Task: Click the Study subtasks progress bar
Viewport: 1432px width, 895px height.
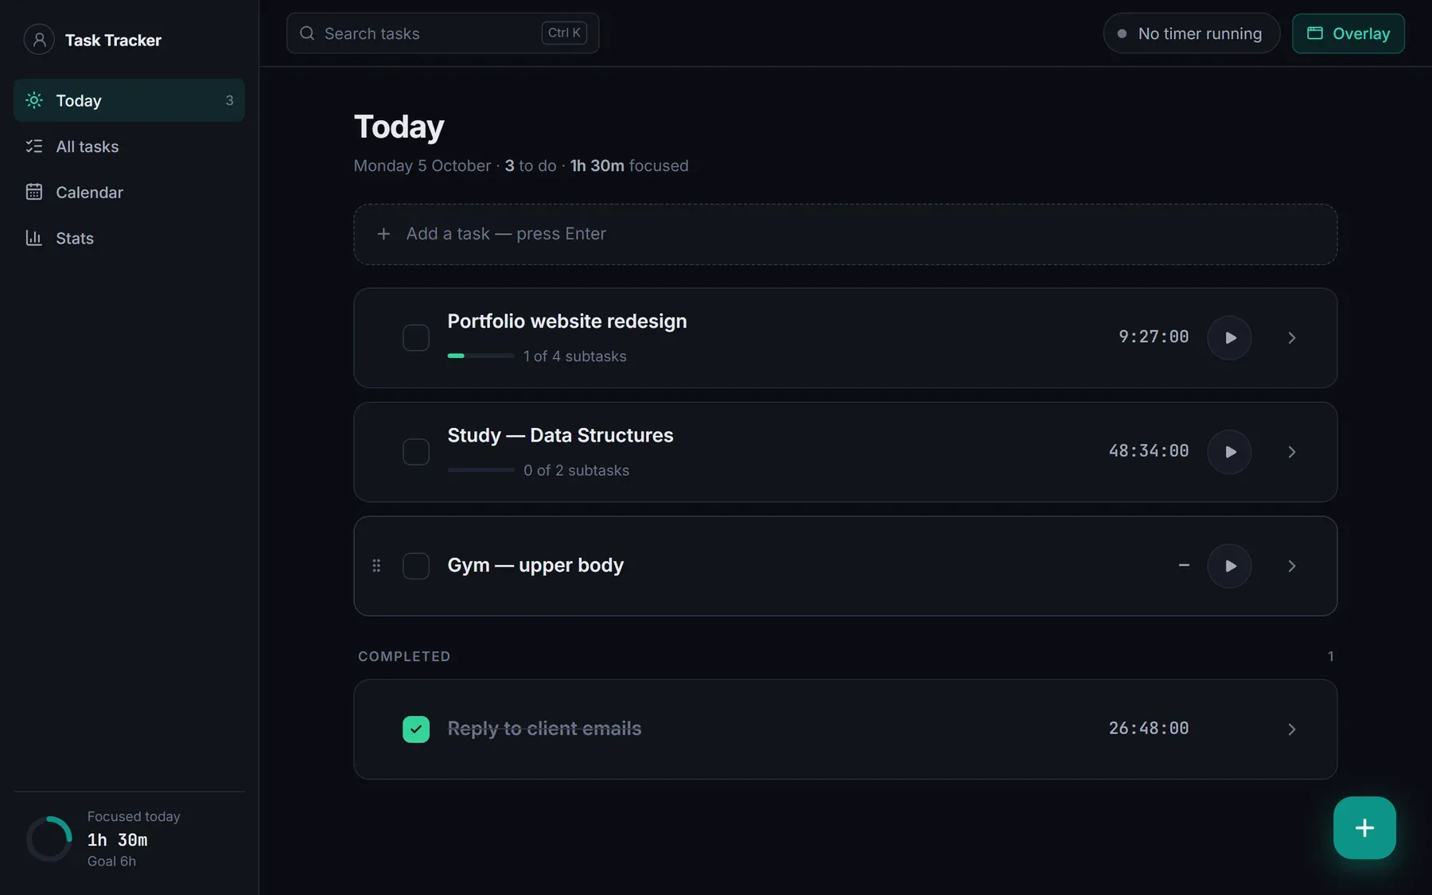Action: coord(481,470)
